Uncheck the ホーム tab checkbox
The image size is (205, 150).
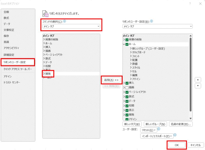click(x=127, y=44)
